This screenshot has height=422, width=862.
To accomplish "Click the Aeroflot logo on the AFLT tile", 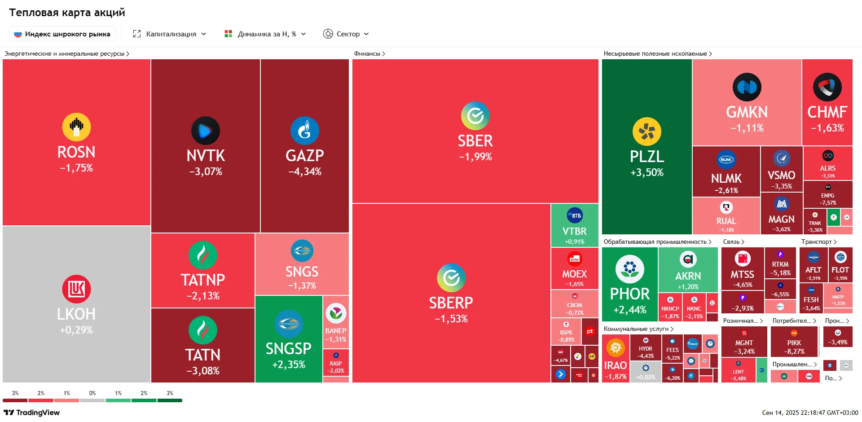I will (x=814, y=258).
